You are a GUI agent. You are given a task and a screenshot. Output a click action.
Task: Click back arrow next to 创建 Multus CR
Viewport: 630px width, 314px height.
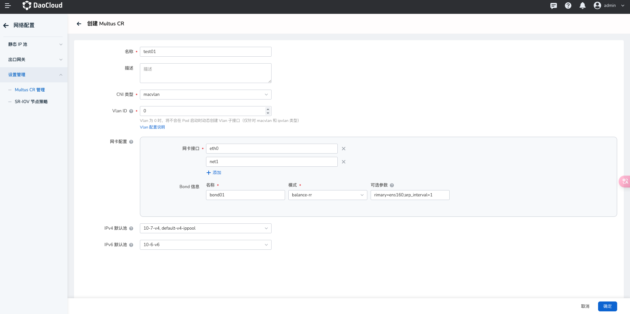click(79, 24)
